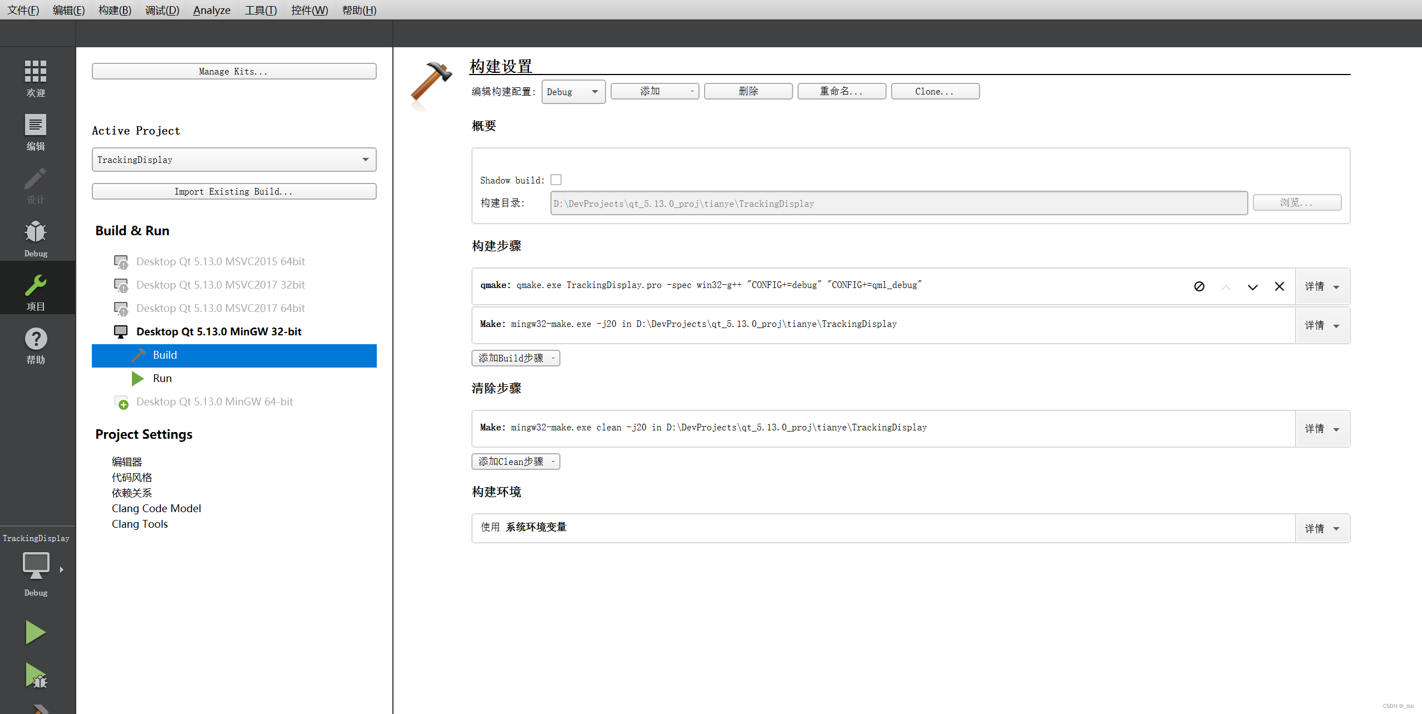Image resolution: width=1422 pixels, height=714 pixels.
Task: Open the Debug build configuration dropdown
Action: click(x=573, y=92)
